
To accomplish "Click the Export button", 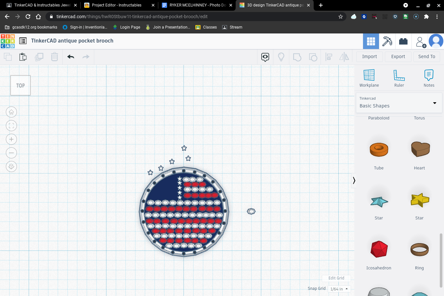I will click(x=398, y=56).
